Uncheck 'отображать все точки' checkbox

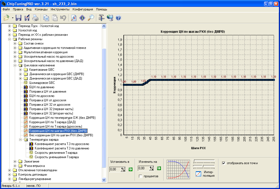[224, 163]
